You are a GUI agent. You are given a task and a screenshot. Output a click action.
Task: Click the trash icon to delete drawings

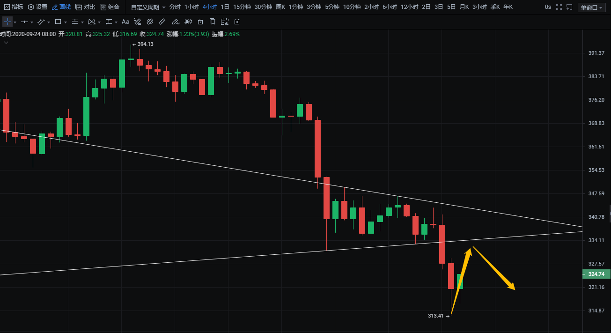point(237,22)
